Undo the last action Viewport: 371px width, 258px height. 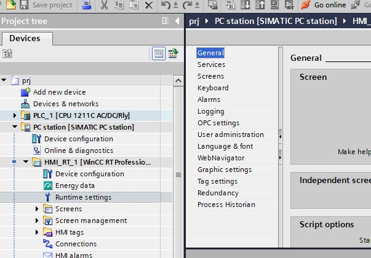166,5
